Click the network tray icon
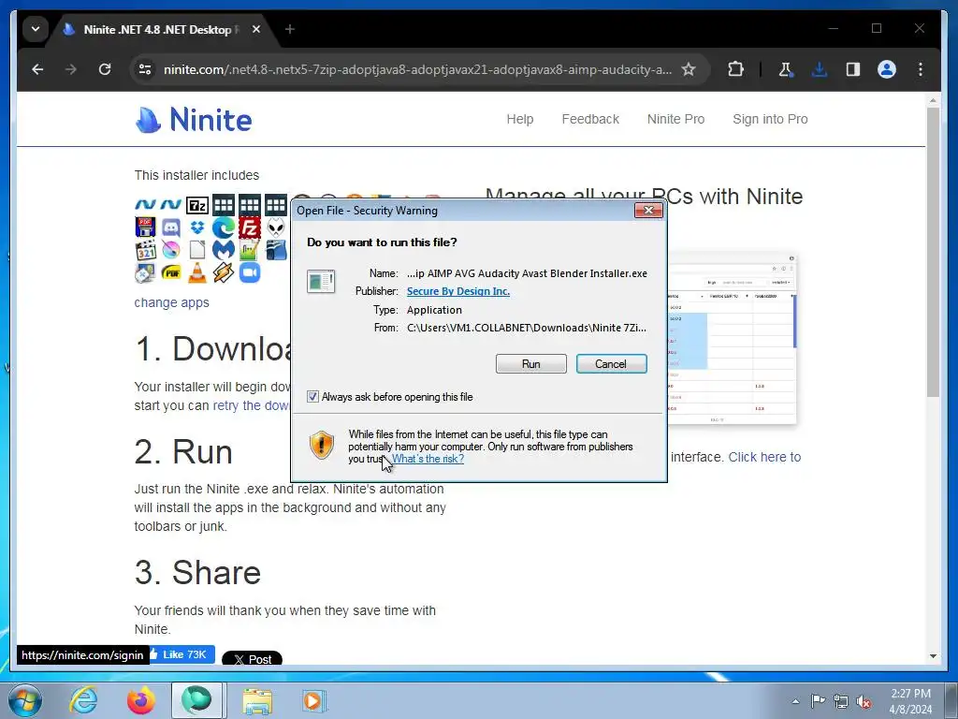The height and width of the screenshot is (719, 958). 841,702
